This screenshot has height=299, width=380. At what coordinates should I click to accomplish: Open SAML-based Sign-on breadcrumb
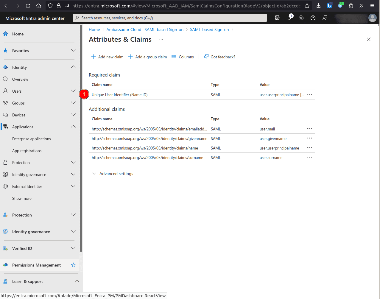pos(209,29)
